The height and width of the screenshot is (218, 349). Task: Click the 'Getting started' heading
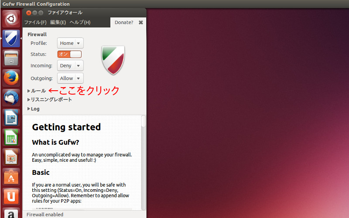pyautogui.click(x=66, y=127)
